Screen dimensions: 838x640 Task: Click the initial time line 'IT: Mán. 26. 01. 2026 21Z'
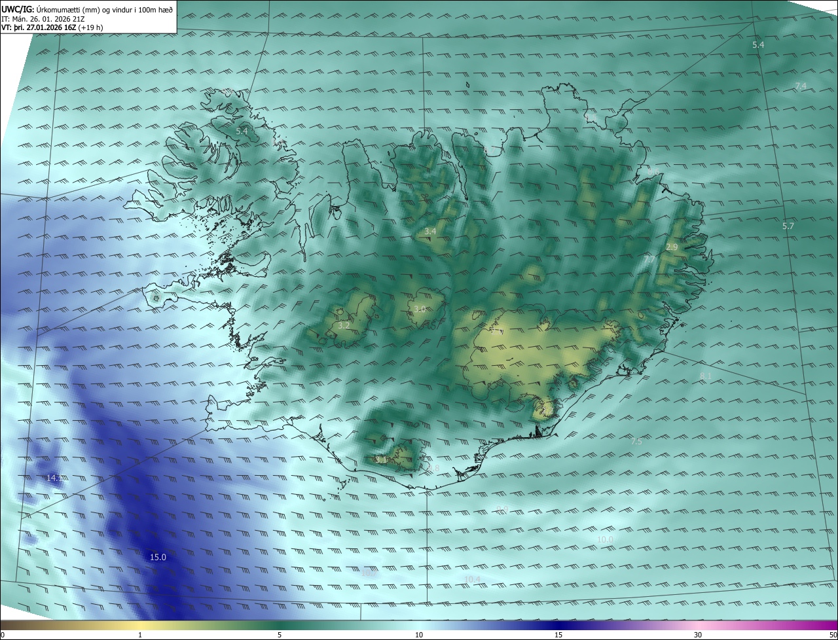tap(44, 18)
